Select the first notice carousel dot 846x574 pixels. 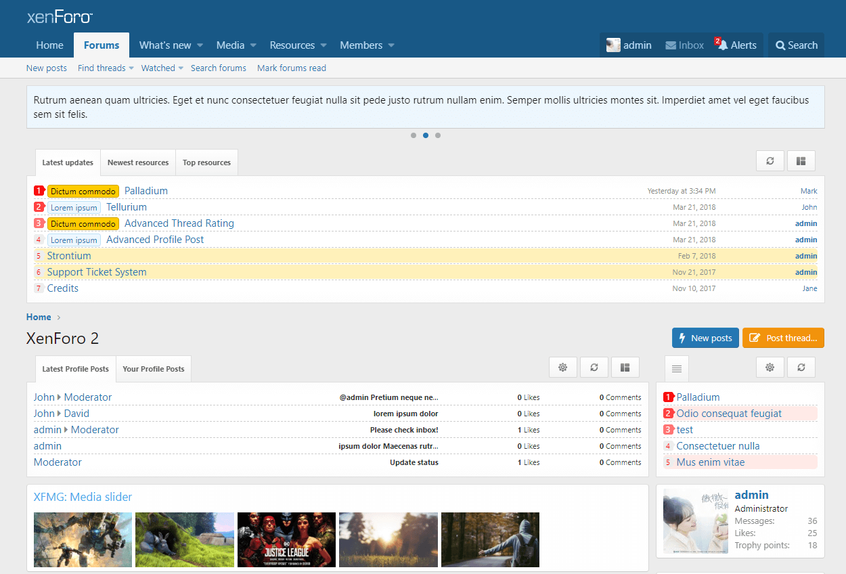tap(414, 135)
